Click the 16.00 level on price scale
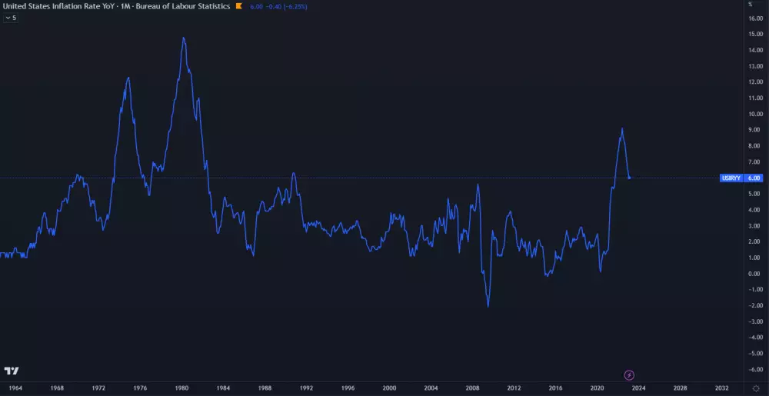The height and width of the screenshot is (396, 769). 754,18
